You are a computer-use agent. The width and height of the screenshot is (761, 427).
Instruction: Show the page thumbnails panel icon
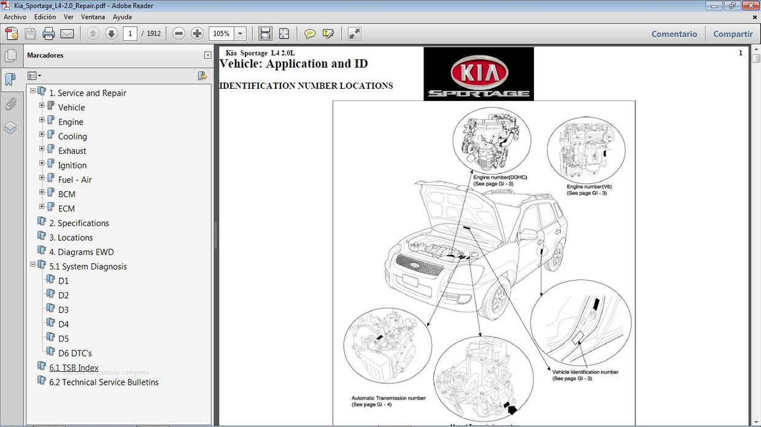click(x=11, y=55)
